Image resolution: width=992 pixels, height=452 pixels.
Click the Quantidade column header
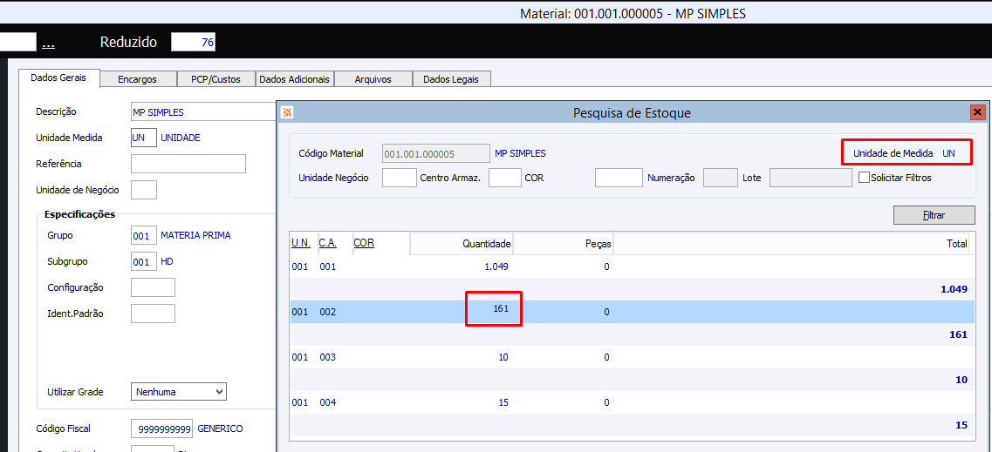pos(461,244)
